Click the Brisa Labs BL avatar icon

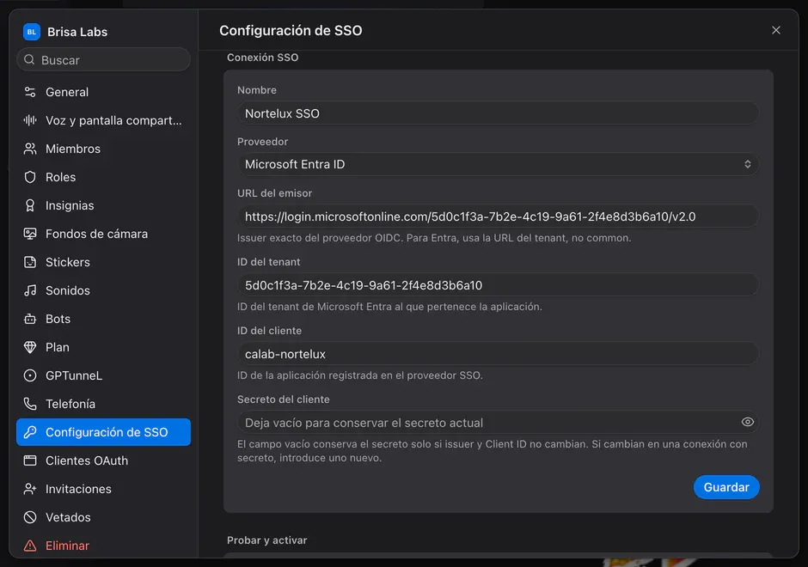point(32,32)
